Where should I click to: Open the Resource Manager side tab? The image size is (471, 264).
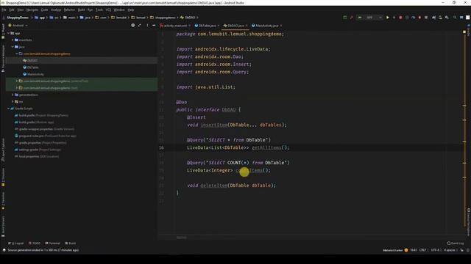[x=3, y=59]
